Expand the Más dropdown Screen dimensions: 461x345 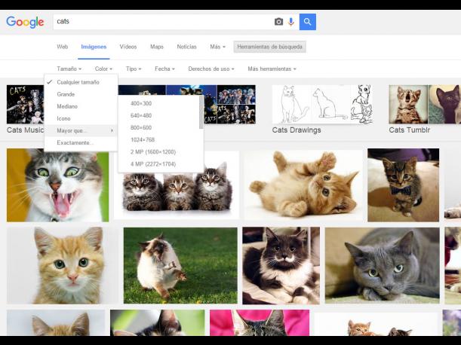tap(217, 47)
